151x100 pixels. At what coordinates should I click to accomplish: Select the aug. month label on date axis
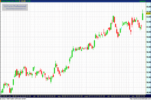(x=59, y=96)
